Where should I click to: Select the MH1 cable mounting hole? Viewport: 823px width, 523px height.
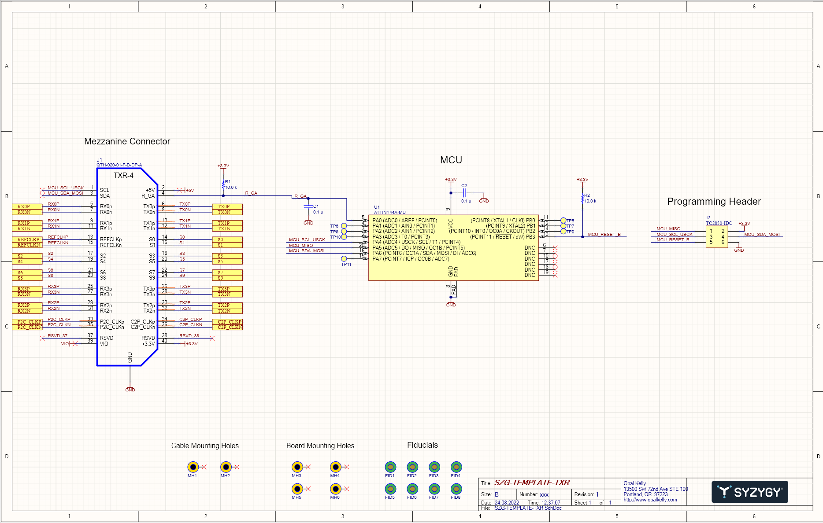click(193, 467)
